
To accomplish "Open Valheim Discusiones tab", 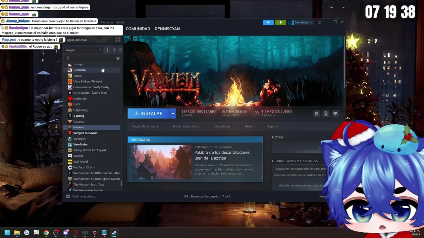I will click(222, 126).
